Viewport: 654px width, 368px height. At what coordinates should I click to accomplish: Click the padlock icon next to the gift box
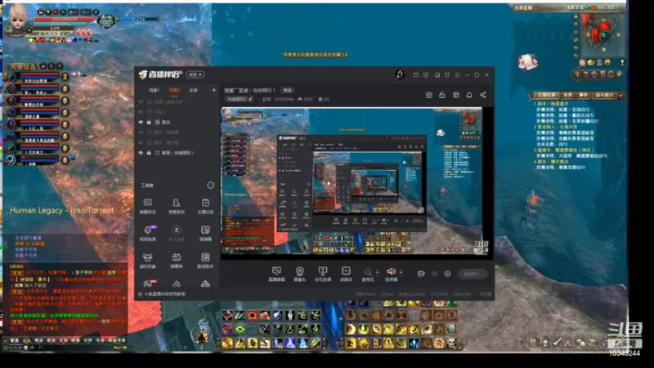pos(442,95)
